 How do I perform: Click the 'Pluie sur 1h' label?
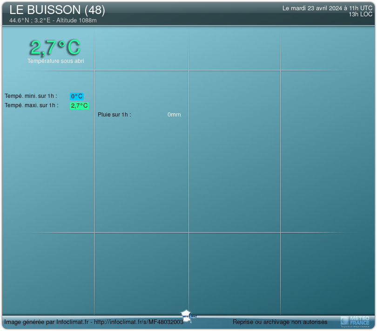[x=114, y=115]
